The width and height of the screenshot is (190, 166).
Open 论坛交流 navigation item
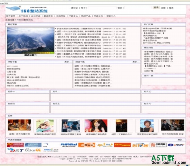36,16
